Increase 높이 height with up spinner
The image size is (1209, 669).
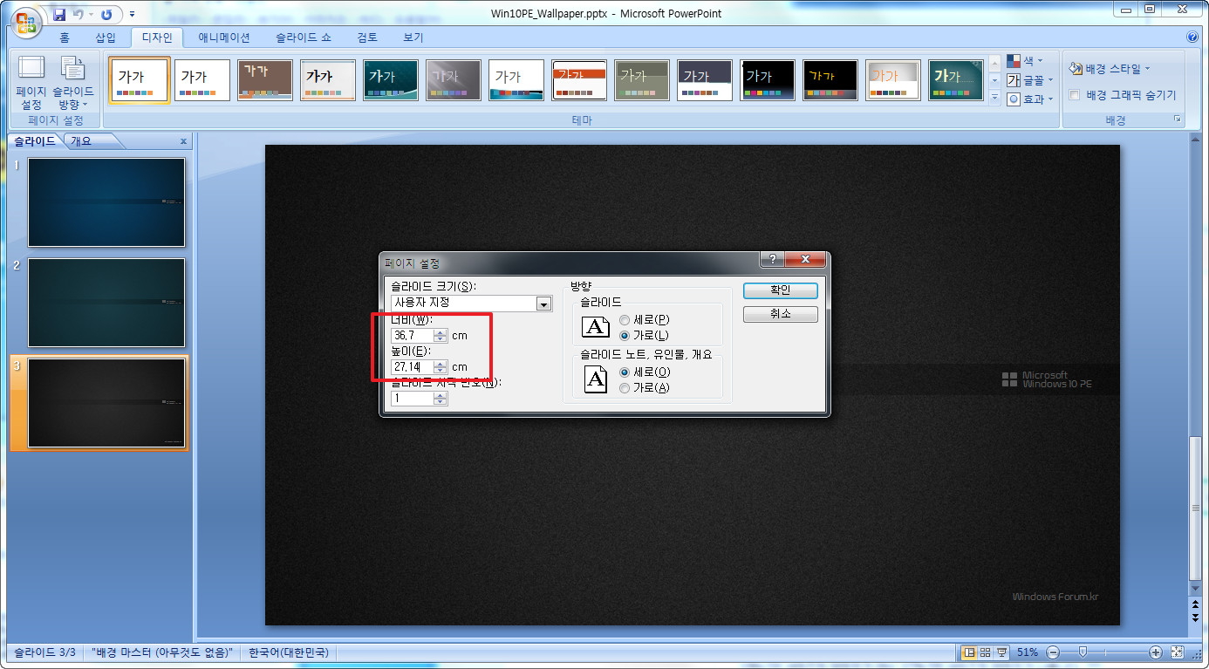[441, 364]
